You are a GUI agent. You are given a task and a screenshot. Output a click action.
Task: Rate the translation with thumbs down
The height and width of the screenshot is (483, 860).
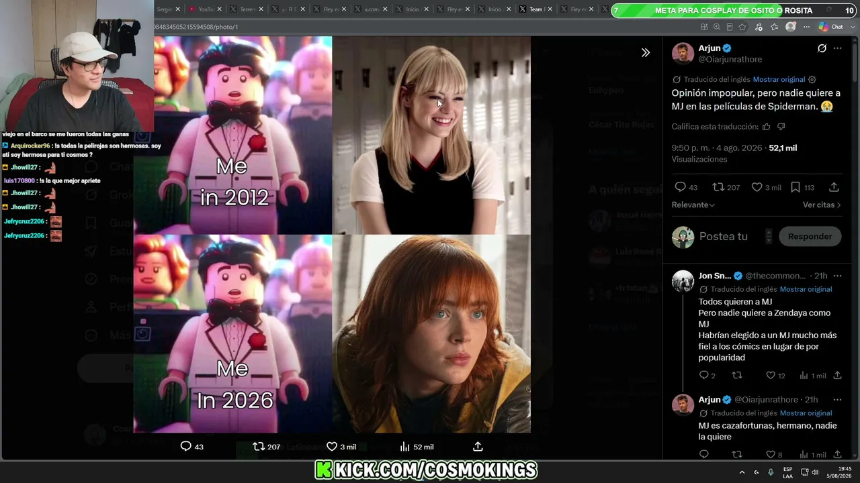click(781, 127)
